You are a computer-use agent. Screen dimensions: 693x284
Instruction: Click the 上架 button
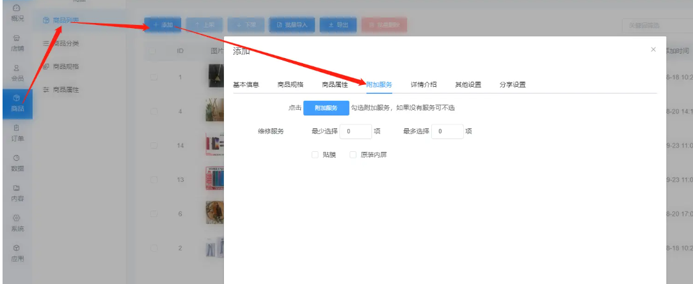[x=203, y=25]
